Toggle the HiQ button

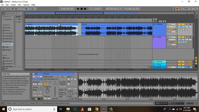point(46,84)
